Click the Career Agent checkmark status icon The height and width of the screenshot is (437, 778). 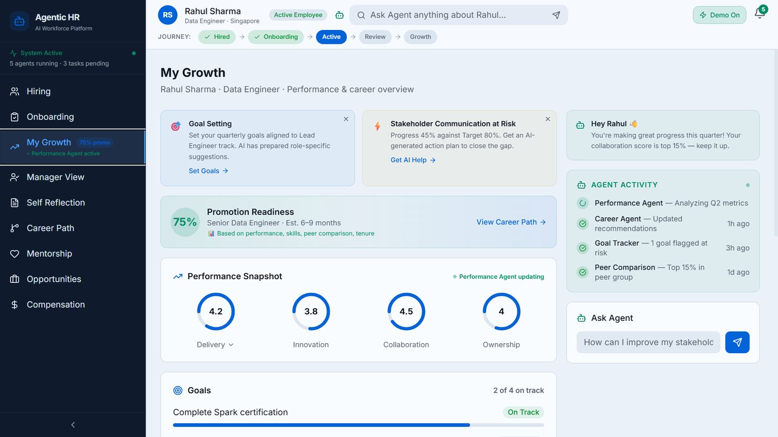coord(582,224)
